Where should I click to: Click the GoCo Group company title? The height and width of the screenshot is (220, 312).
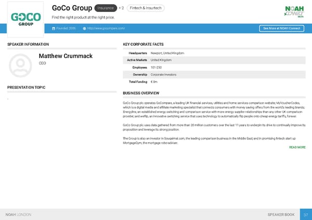click(72, 8)
